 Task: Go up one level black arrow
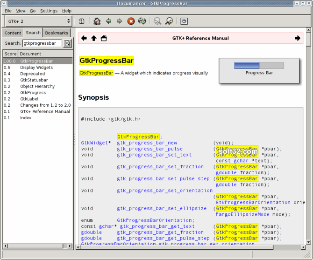[x=94, y=38]
